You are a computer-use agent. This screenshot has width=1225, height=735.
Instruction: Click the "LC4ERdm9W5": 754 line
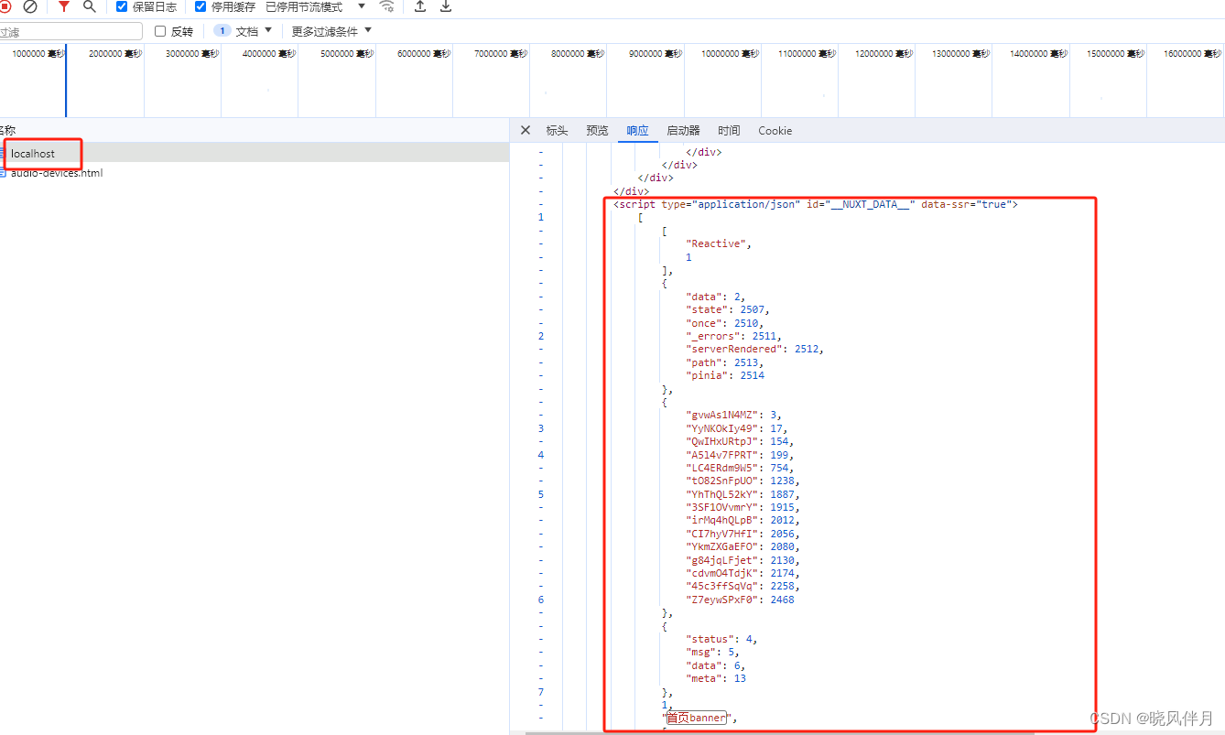(740, 468)
